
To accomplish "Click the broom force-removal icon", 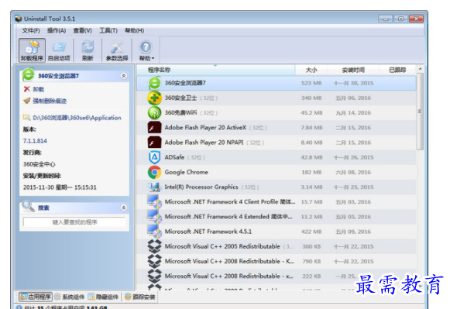I will [26, 101].
